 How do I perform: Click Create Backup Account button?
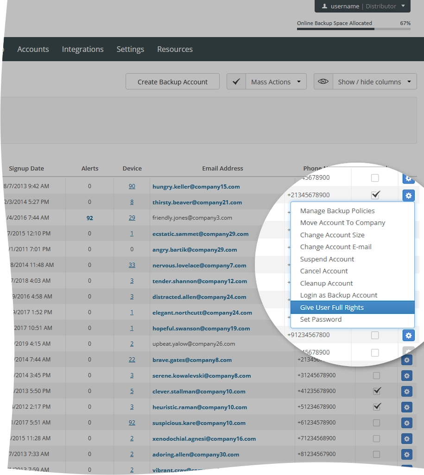173,82
